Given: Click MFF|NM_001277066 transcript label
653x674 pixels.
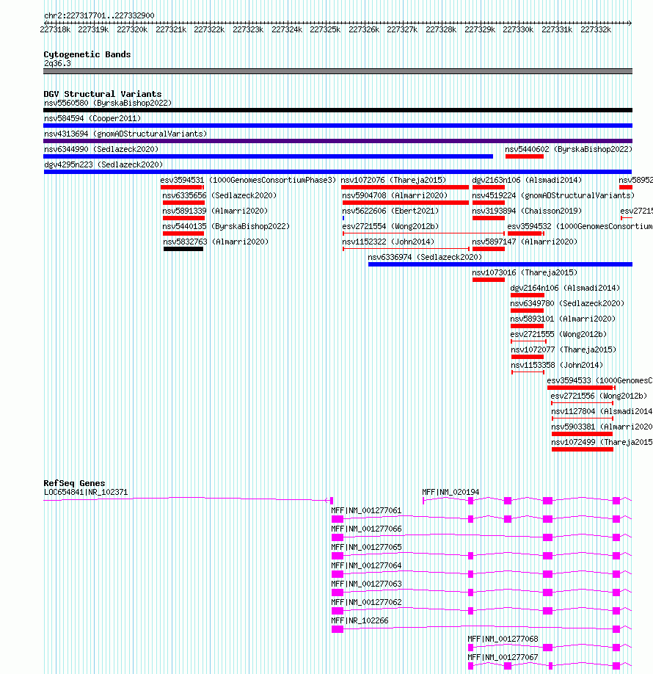Looking at the screenshot, I should (x=366, y=529).
